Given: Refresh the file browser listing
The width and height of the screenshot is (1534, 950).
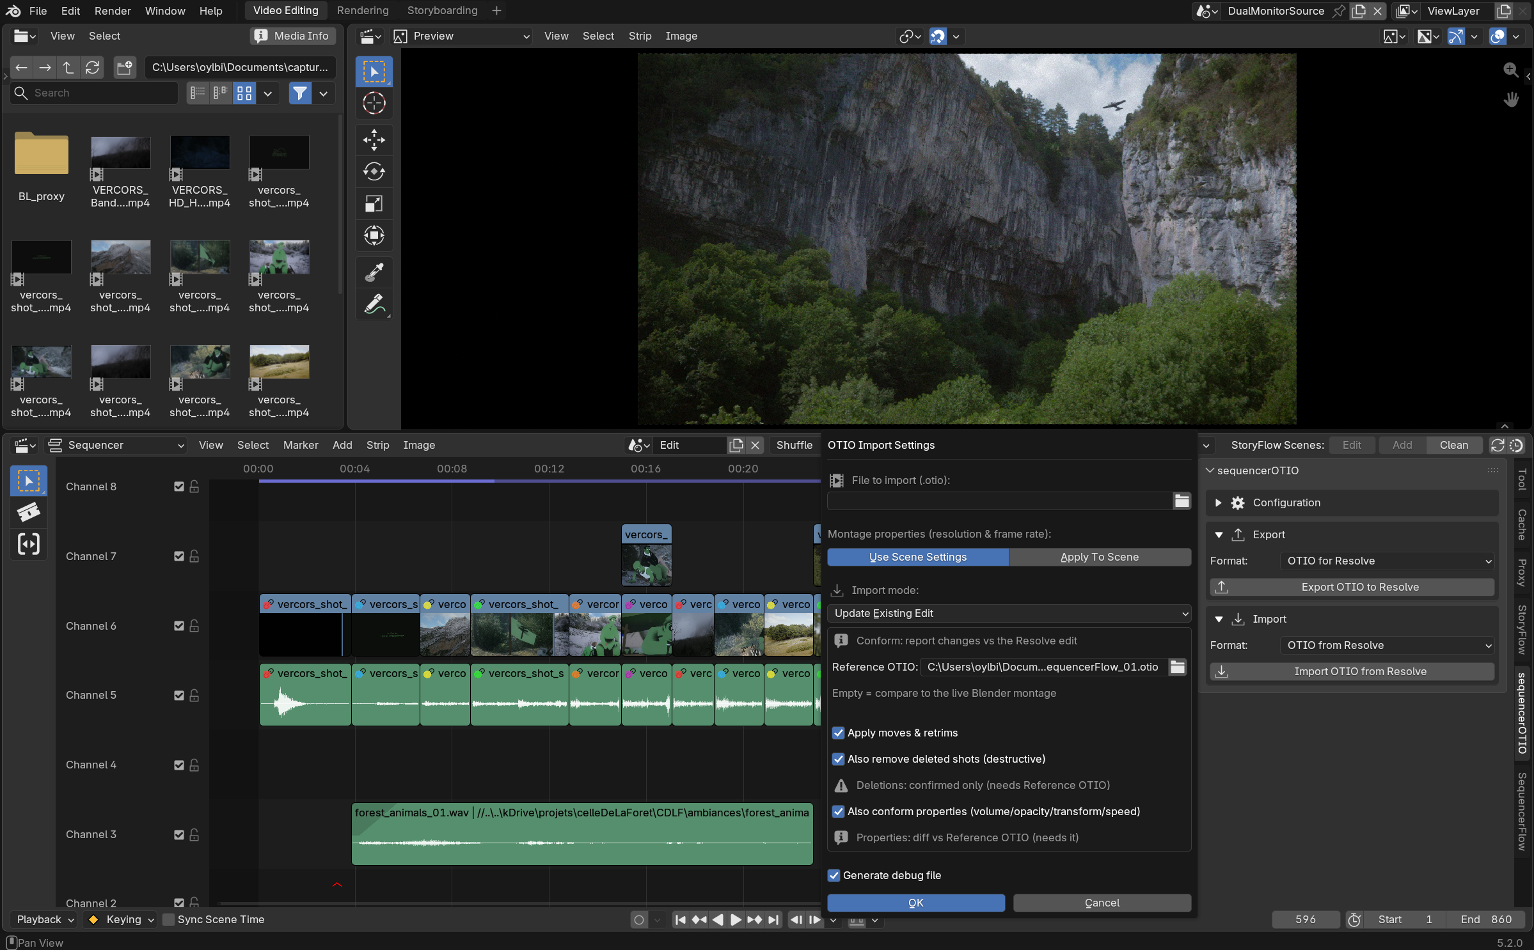Looking at the screenshot, I should point(93,67).
